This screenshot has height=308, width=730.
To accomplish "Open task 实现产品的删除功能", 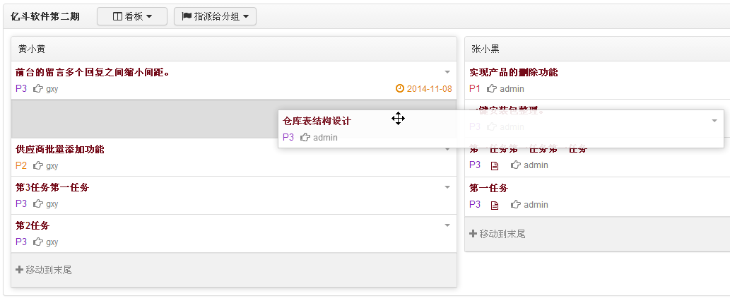I will [x=514, y=72].
